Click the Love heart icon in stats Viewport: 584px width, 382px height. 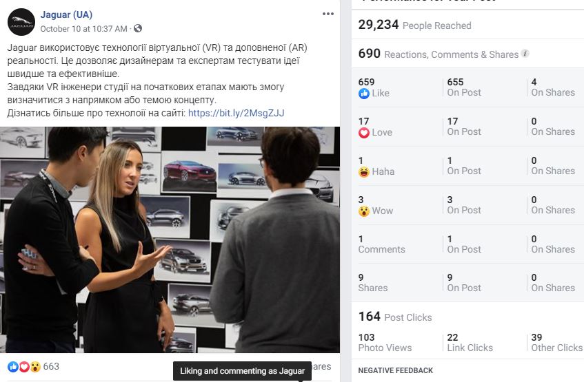(x=364, y=133)
